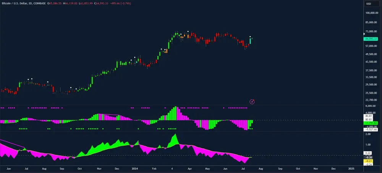Click the 100,000.00 level on price axis
The height and width of the screenshot is (173, 382).
coord(371,13)
